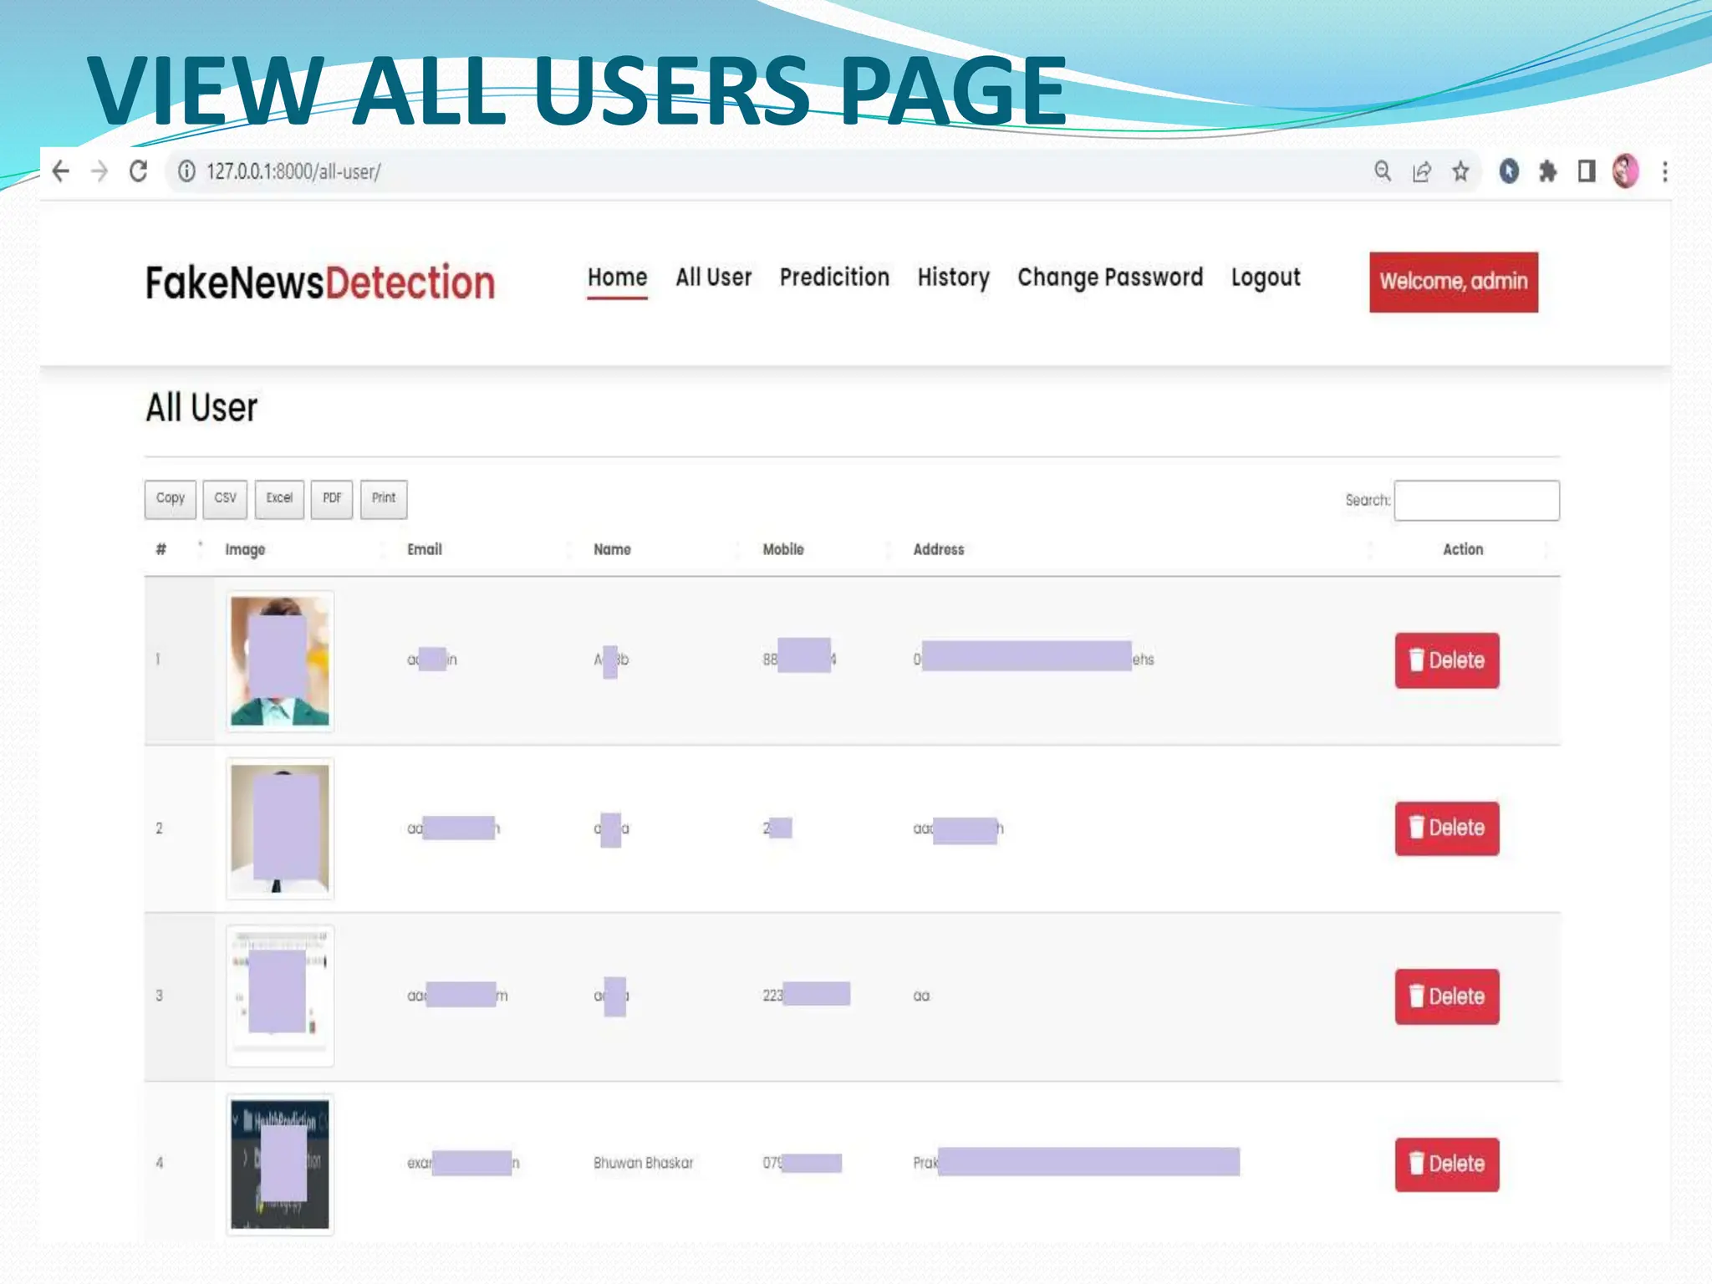Delete user in row 1

(1447, 660)
